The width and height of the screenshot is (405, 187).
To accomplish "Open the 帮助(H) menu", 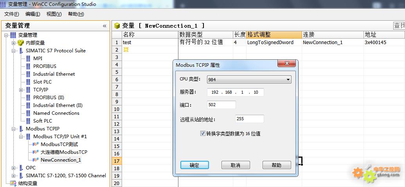I will click(x=76, y=14).
